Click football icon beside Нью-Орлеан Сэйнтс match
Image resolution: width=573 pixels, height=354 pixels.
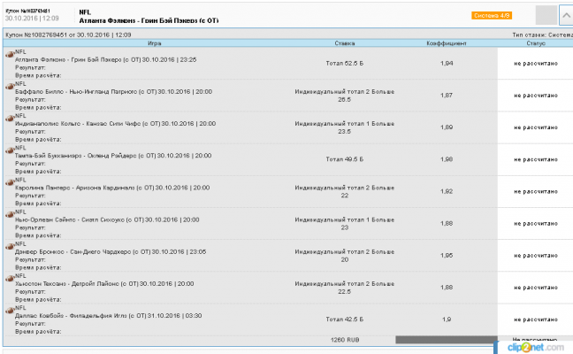tap(10, 214)
